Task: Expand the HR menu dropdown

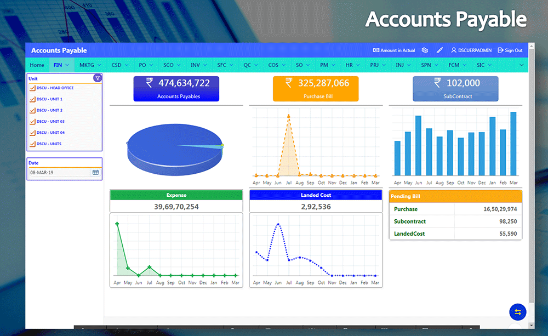Action: pyautogui.click(x=352, y=65)
